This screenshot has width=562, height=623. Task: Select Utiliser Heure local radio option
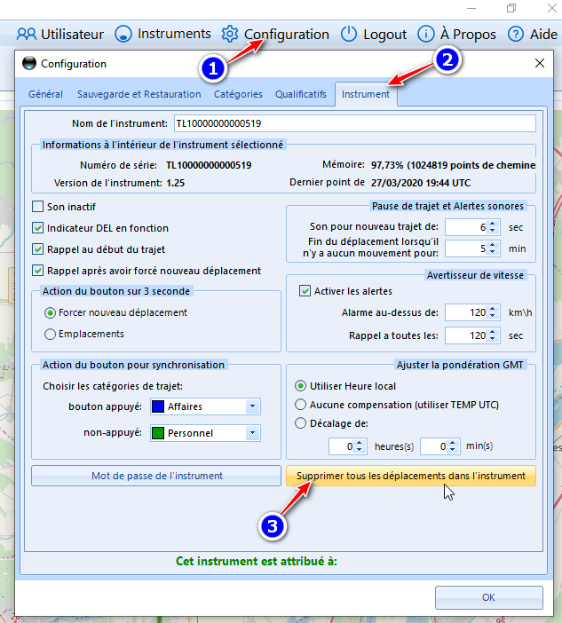click(x=300, y=386)
